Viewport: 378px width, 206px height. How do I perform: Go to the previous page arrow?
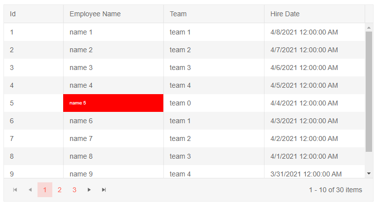pos(30,190)
